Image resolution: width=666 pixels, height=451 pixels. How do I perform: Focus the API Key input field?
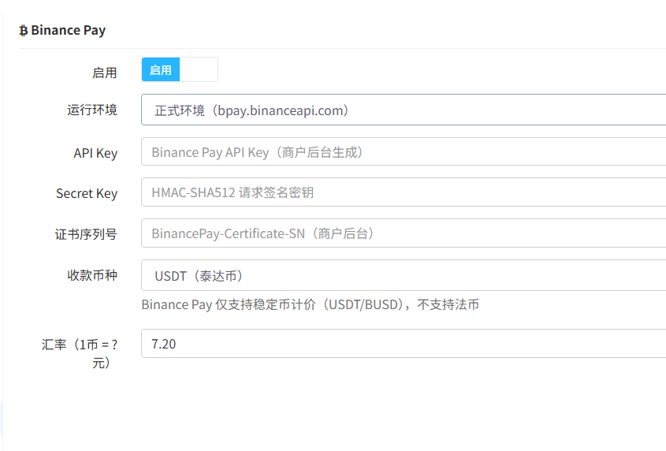tap(404, 151)
